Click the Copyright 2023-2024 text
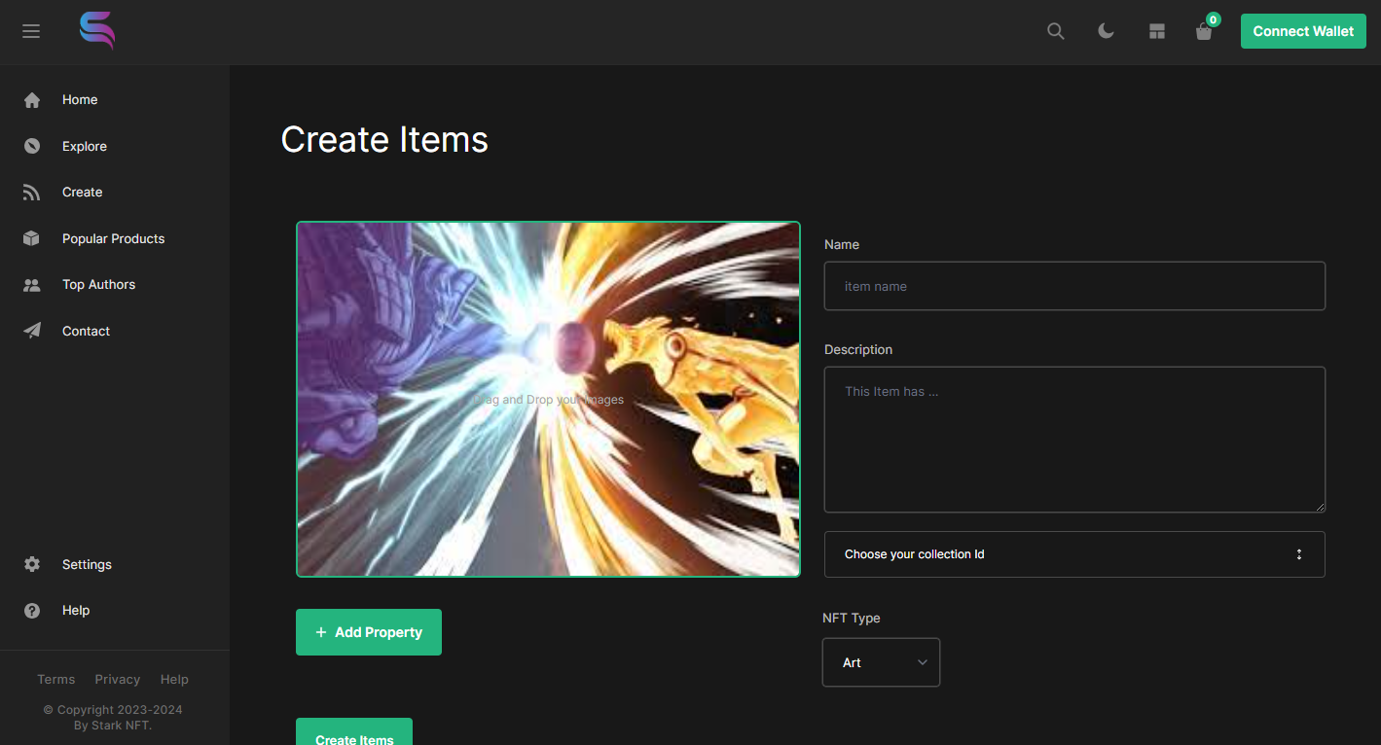This screenshot has height=745, width=1381. (x=113, y=710)
